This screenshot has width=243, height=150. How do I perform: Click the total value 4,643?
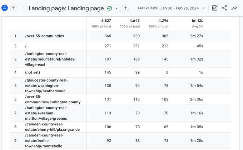pos(134,21)
